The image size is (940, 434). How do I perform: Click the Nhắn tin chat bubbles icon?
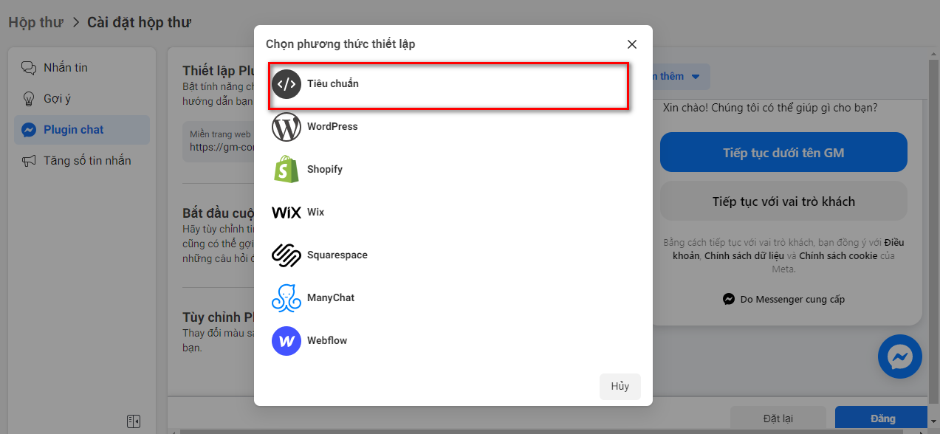tap(29, 68)
